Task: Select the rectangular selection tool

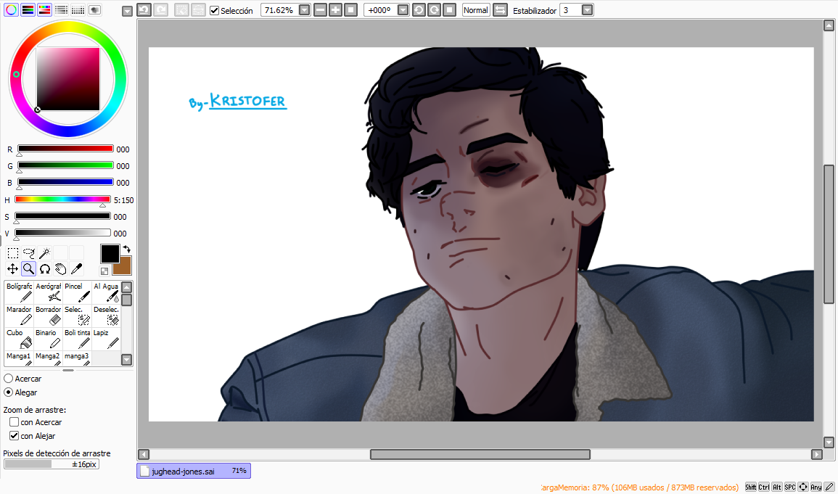Action: coord(13,253)
